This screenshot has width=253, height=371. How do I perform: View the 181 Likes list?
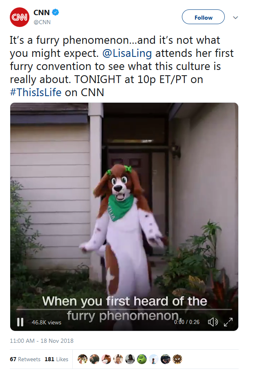pyautogui.click(x=56, y=359)
